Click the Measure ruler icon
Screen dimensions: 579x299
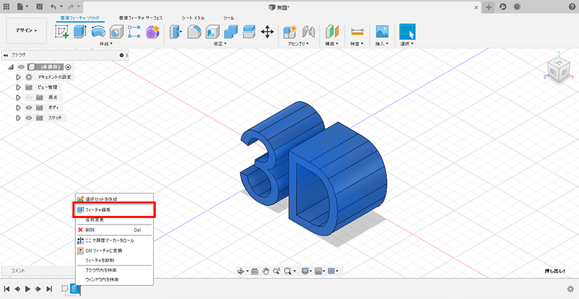[x=357, y=31]
